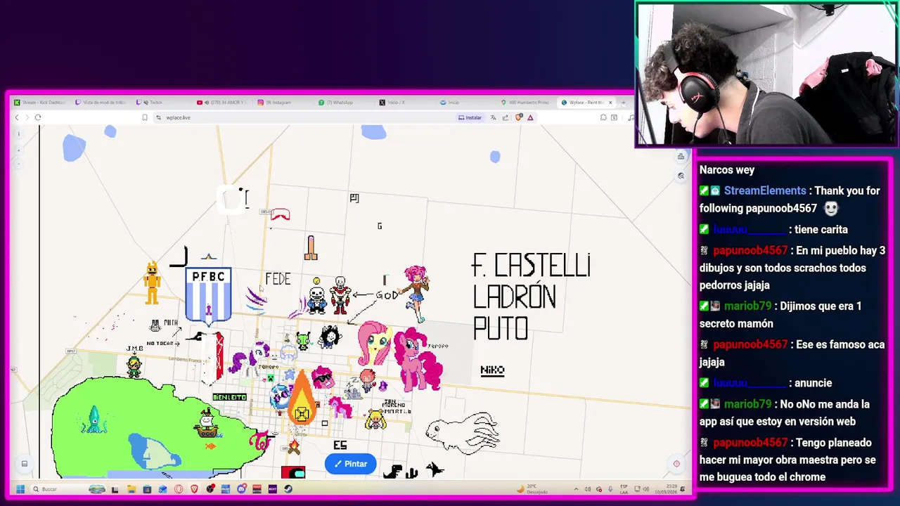Open Discord from taskbar
Viewport: 900px width, 506px height.
tap(241, 489)
